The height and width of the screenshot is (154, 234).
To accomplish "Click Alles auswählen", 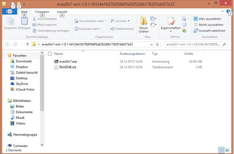I will 207,19.
